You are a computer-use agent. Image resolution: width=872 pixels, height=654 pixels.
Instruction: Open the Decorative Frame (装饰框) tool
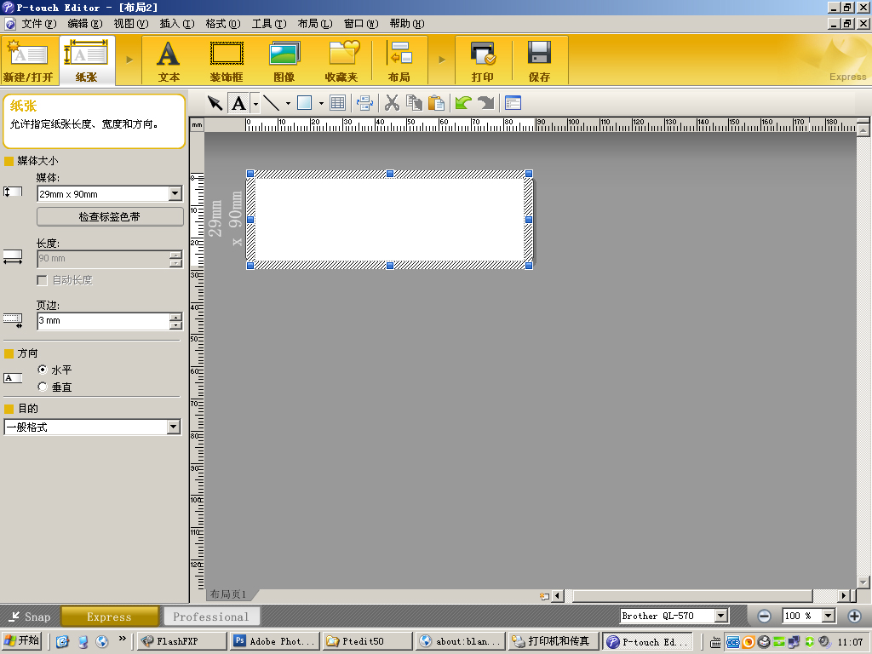click(x=227, y=55)
